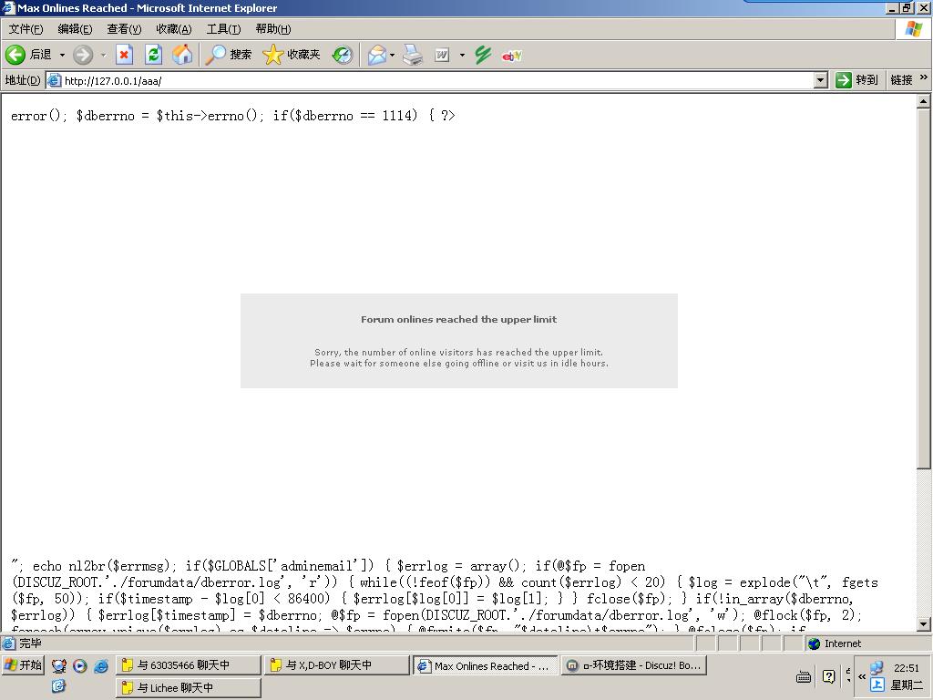Go to Home page icon

tap(182, 55)
